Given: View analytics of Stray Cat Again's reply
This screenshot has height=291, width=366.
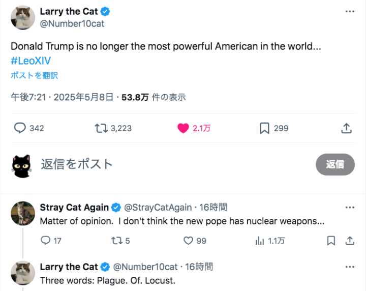Looking at the screenshot, I should pyautogui.click(x=260, y=240).
